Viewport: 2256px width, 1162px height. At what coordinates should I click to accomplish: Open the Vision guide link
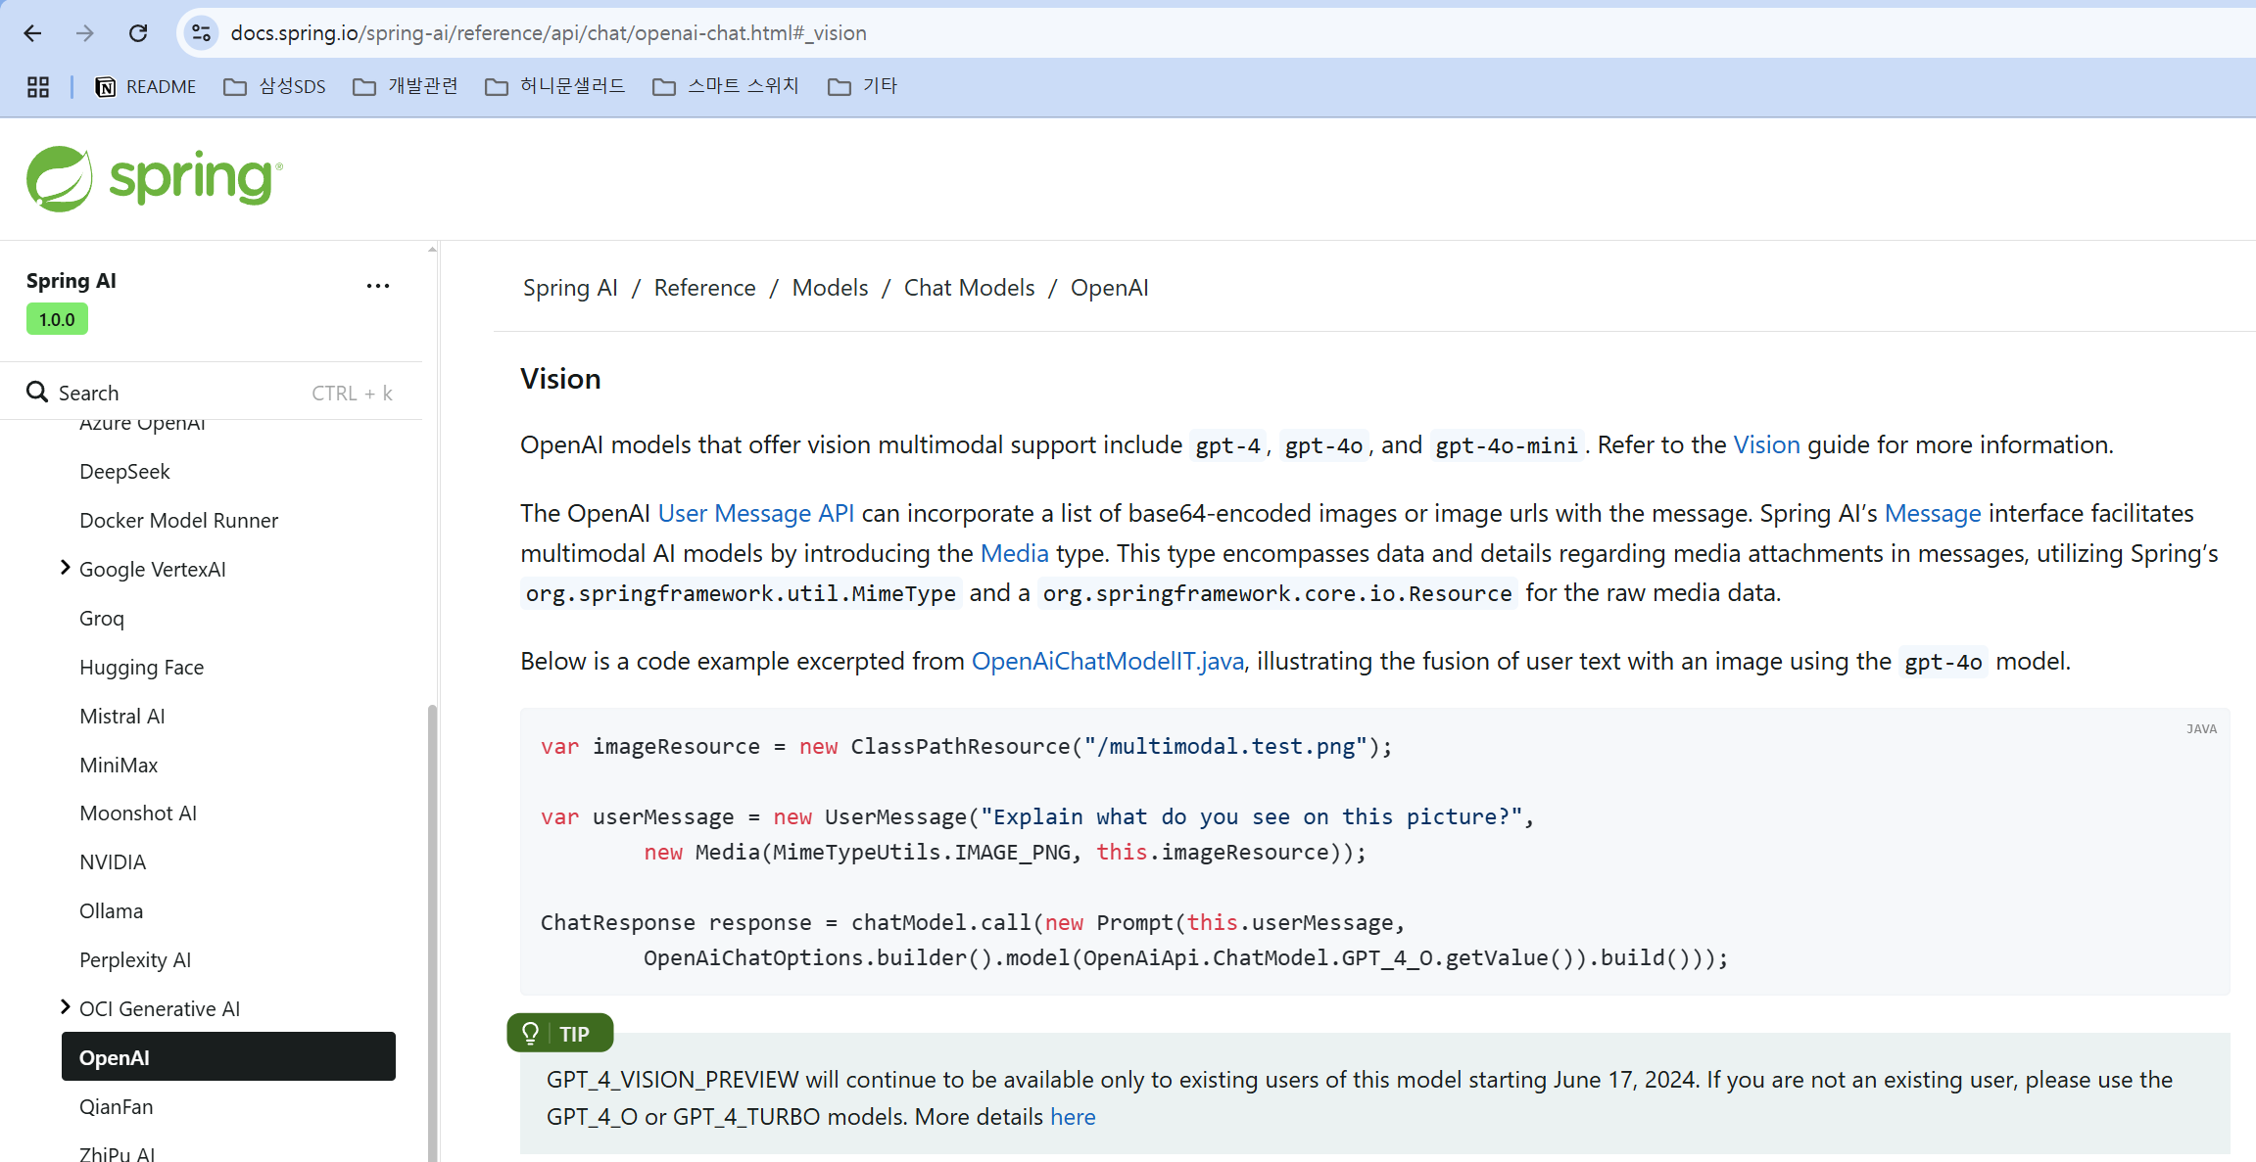(1766, 444)
